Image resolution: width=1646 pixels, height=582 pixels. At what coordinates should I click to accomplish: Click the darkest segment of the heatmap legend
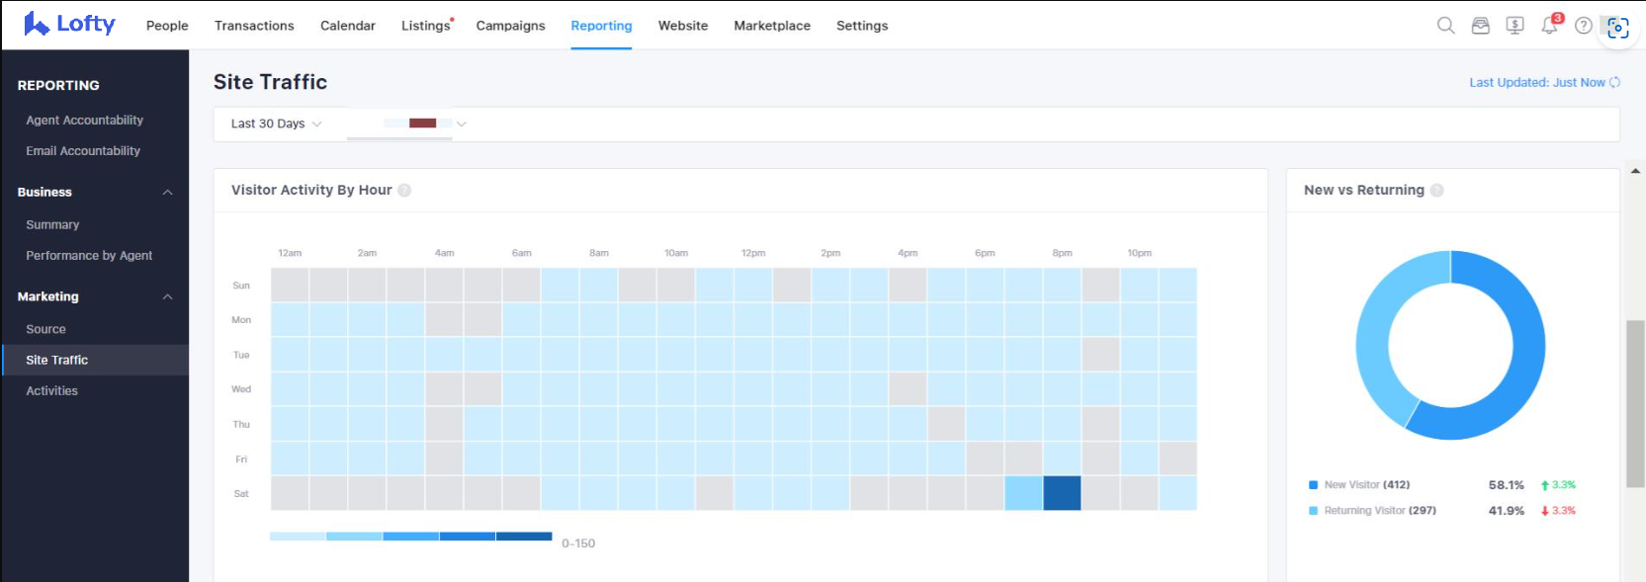(524, 537)
